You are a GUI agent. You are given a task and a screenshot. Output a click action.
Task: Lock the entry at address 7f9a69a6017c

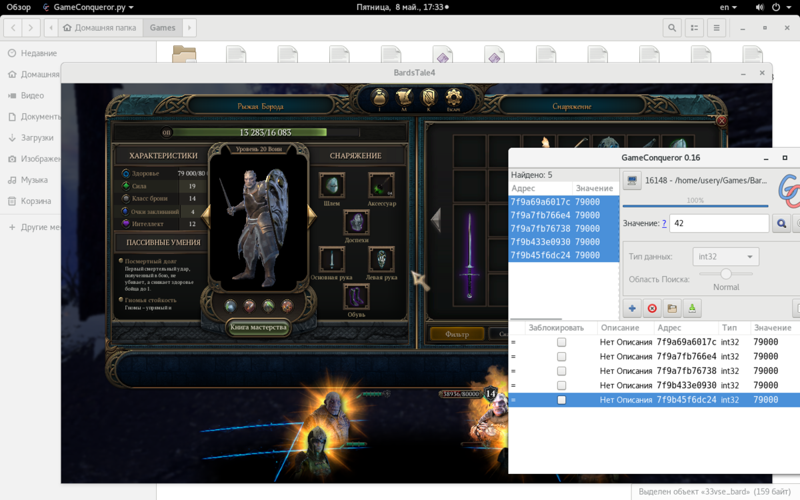tap(561, 342)
